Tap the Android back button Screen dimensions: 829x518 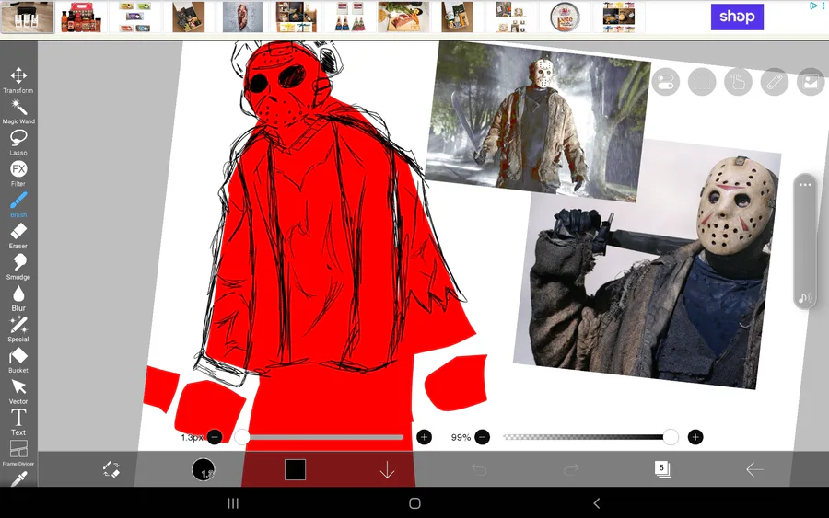pyautogui.click(x=596, y=503)
